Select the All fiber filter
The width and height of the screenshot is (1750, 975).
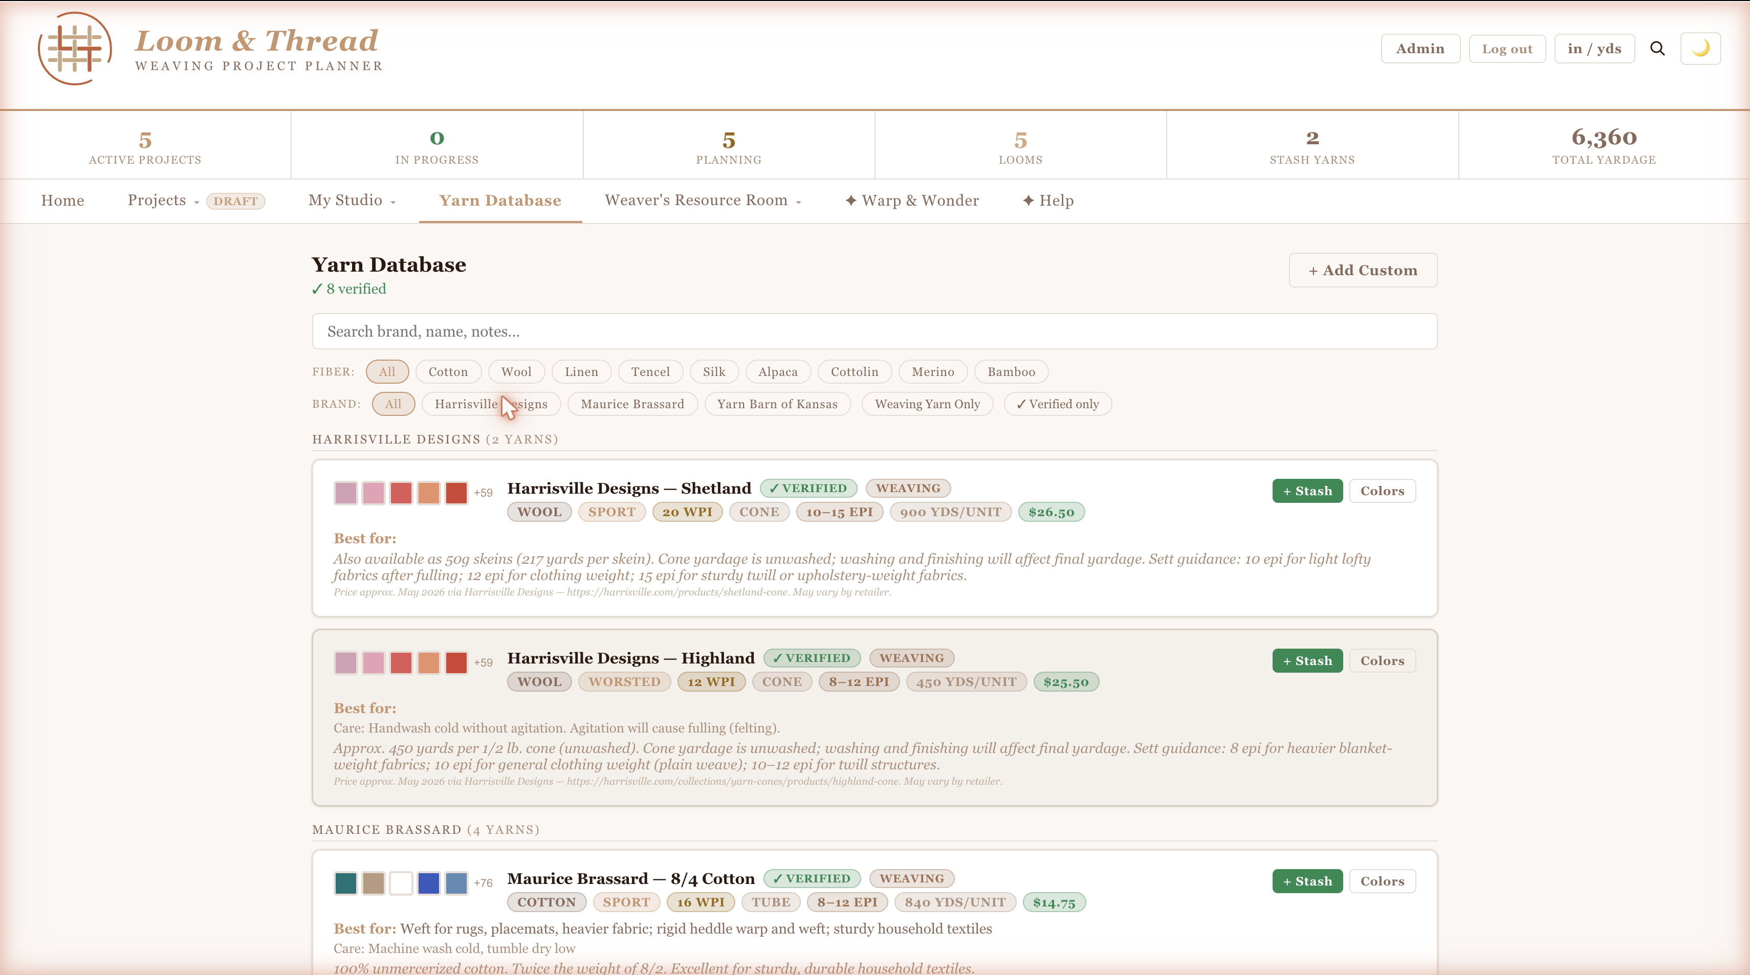[x=387, y=371]
